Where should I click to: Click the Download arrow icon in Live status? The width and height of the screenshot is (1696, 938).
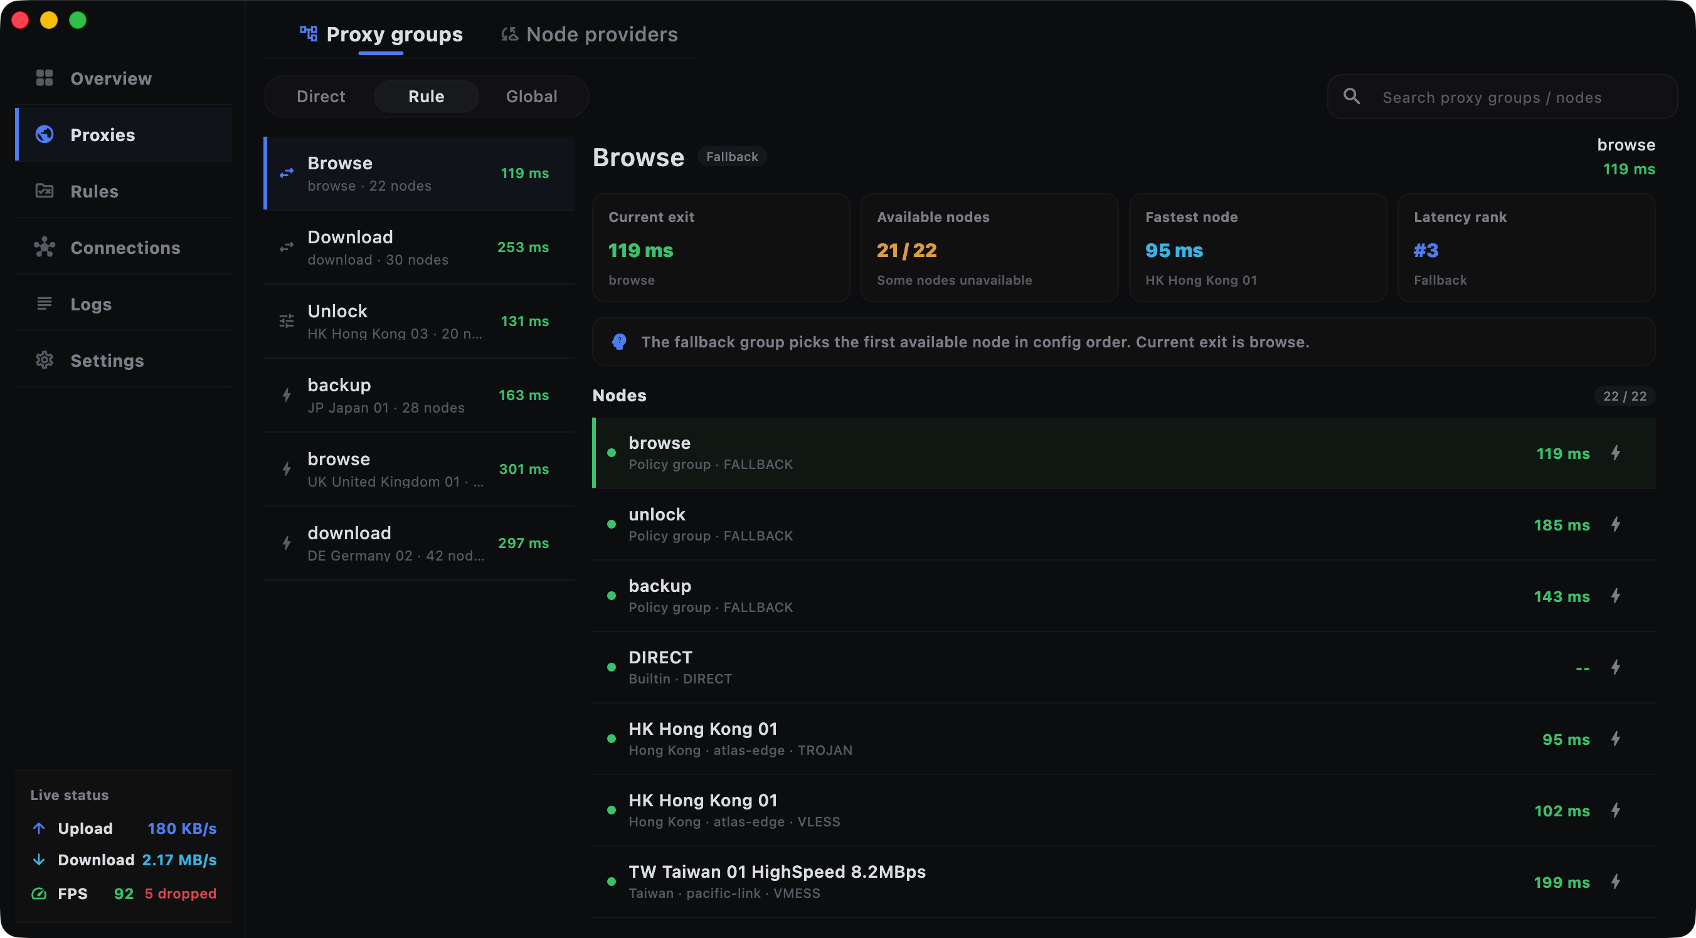[x=39, y=860]
